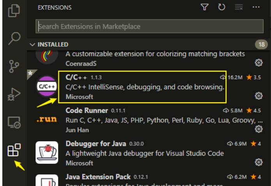The height and width of the screenshot is (186, 271).
Task: Click the Code Runner star rating 4.5
Action: [x=253, y=111]
